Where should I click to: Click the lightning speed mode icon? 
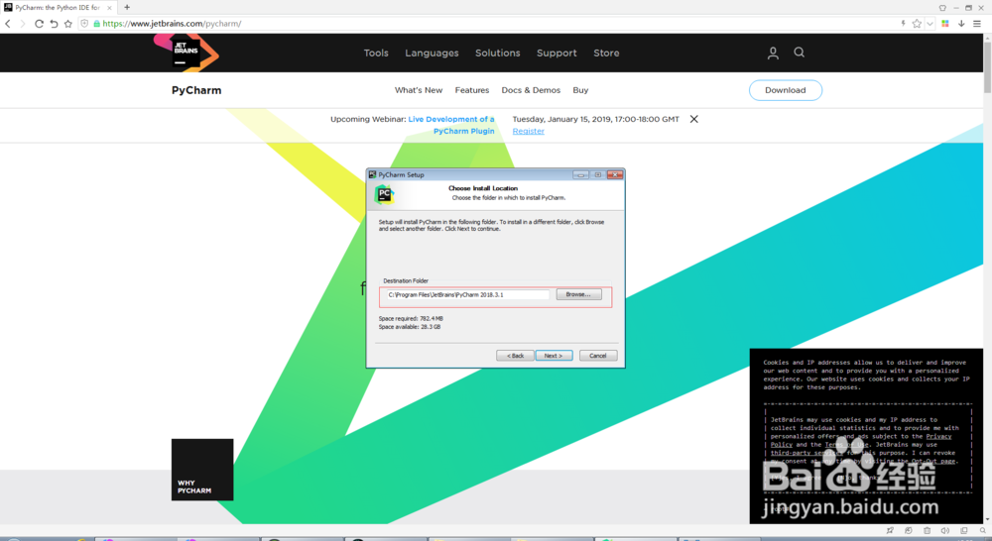click(903, 24)
